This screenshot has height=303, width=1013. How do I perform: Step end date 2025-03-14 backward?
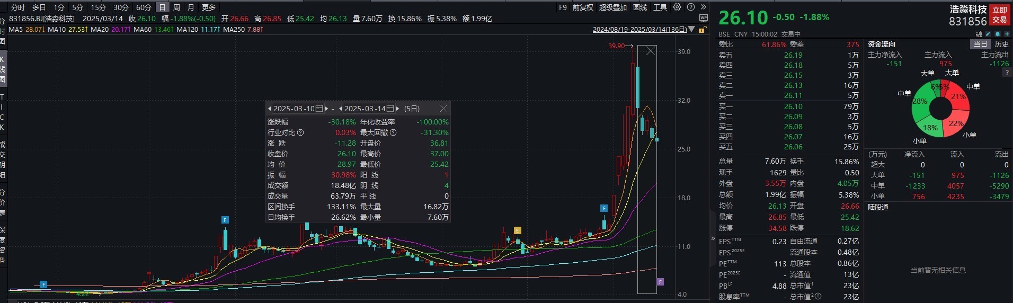341,109
